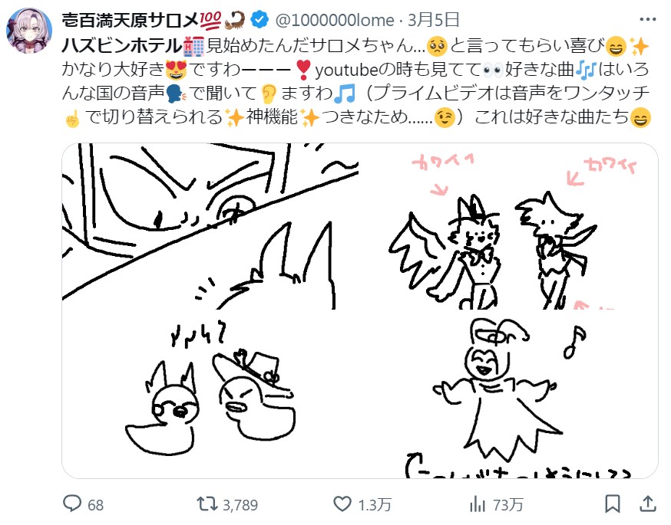Open the bottom-right sketch of singing figure
The height and width of the screenshot is (525, 671).
click(510, 395)
